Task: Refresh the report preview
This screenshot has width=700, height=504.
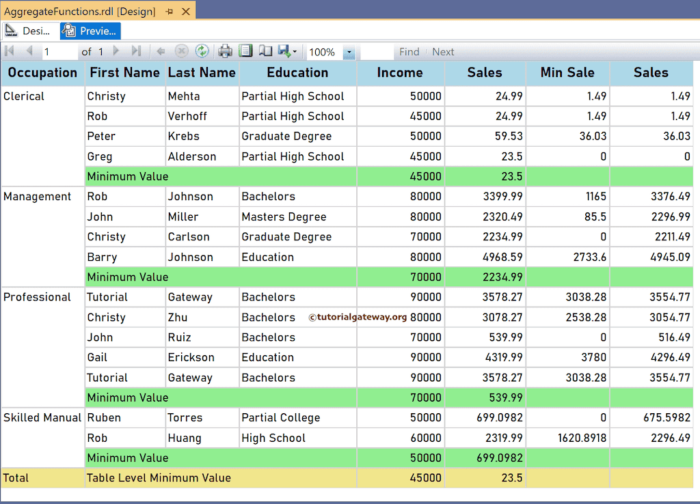Action: (202, 51)
